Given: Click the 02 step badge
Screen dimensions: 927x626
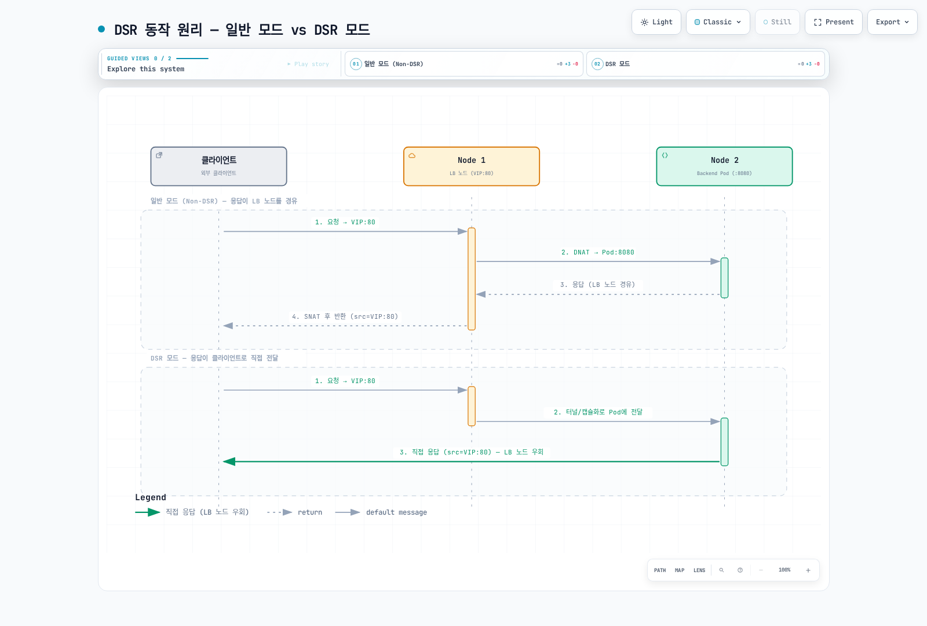Looking at the screenshot, I should coord(597,64).
